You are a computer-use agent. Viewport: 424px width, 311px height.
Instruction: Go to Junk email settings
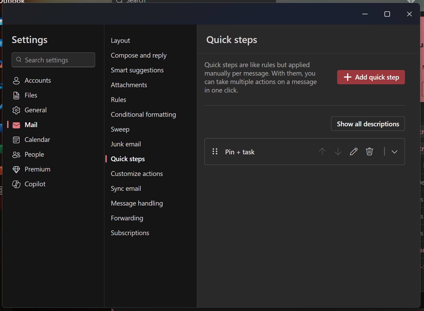[126, 144]
